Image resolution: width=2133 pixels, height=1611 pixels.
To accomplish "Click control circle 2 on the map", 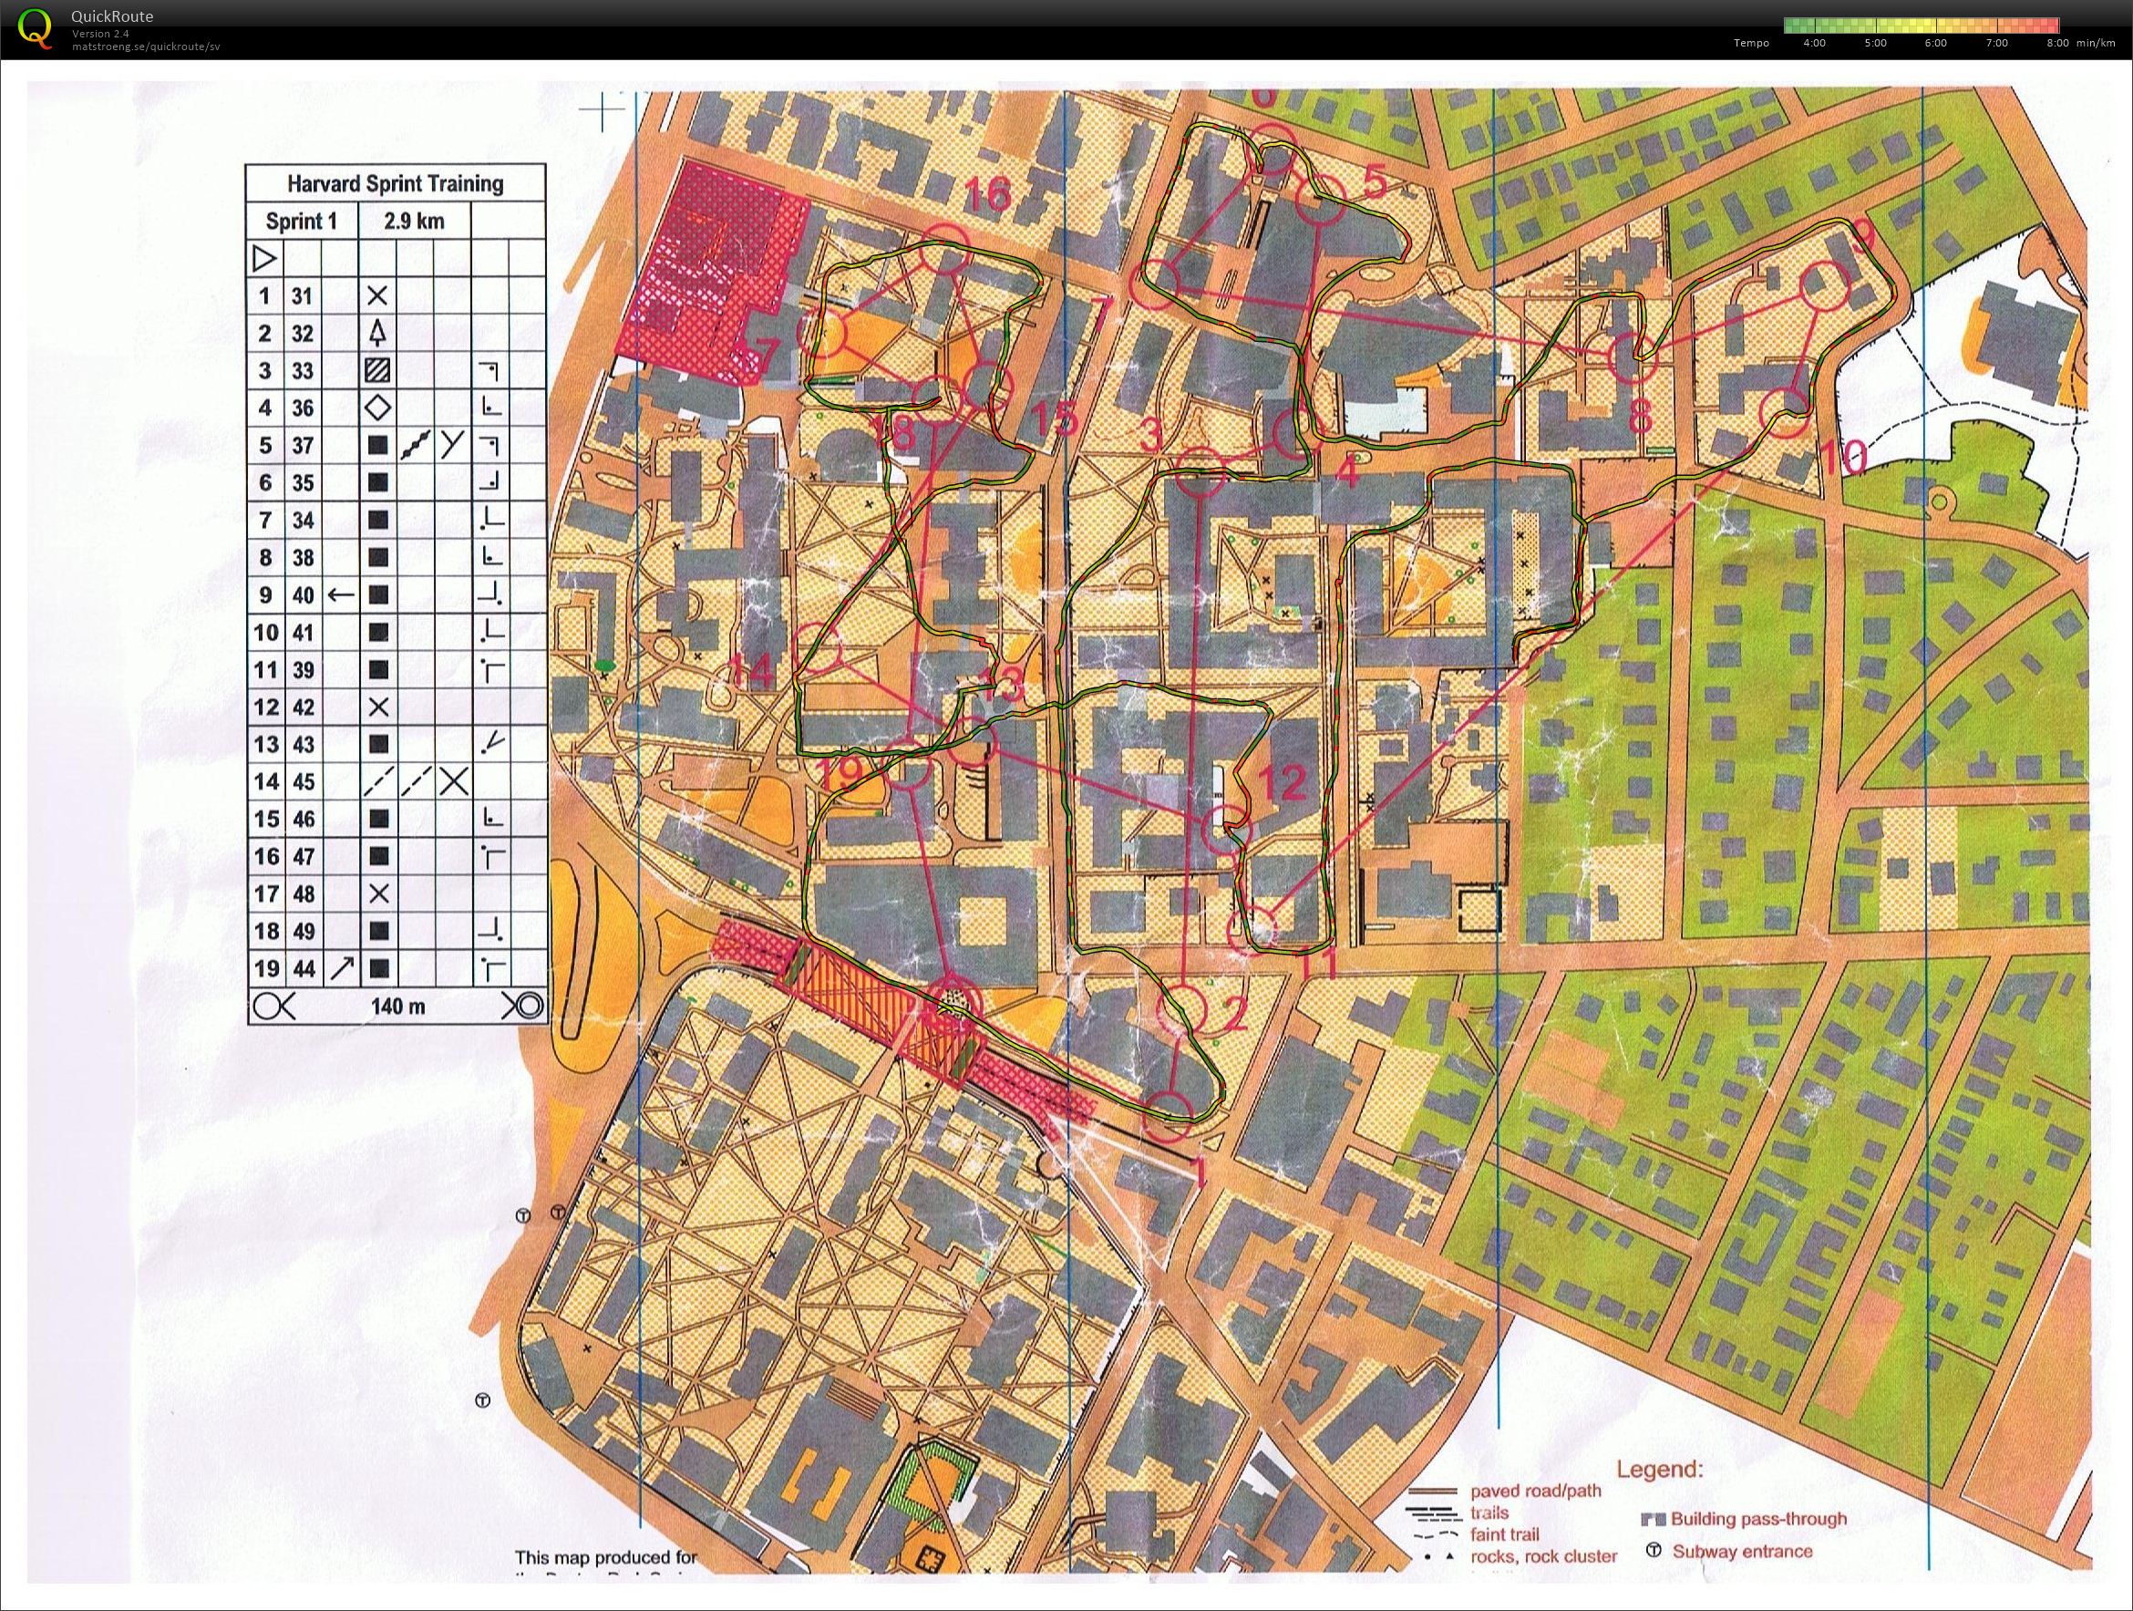I will [1183, 1009].
